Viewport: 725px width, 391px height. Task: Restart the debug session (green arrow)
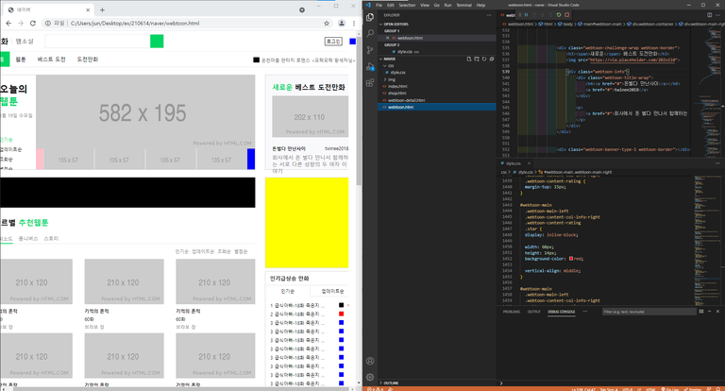point(559,15)
